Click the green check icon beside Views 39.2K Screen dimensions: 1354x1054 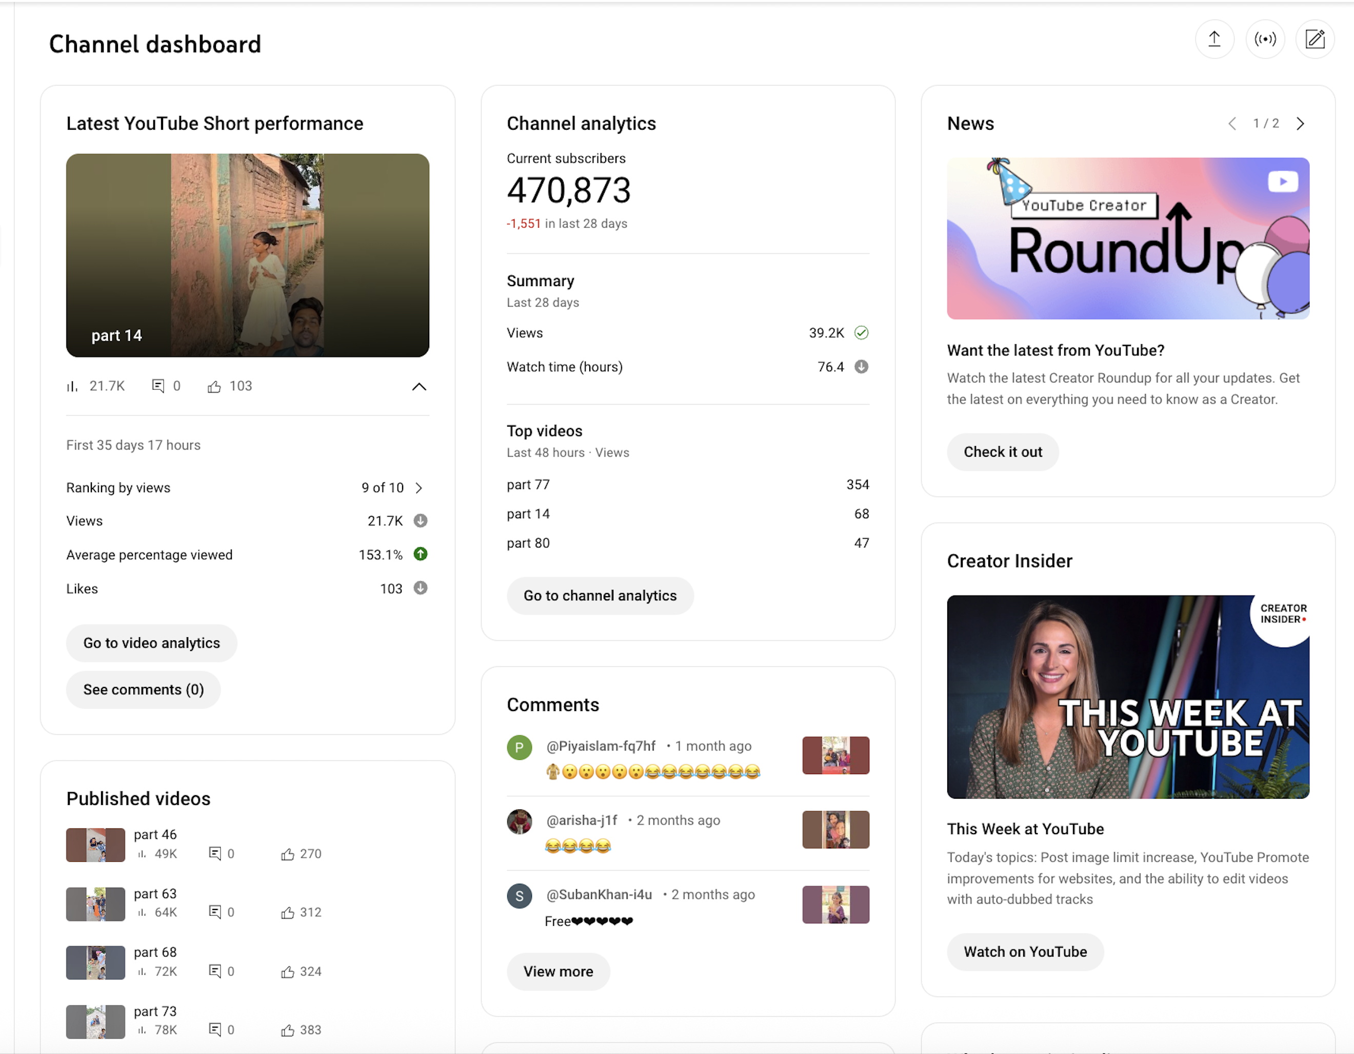tap(861, 333)
